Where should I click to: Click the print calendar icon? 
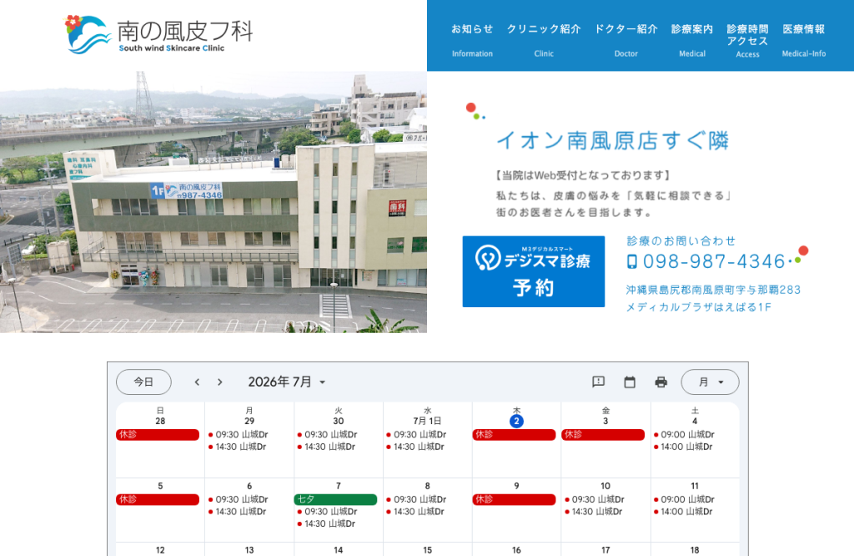point(661,382)
